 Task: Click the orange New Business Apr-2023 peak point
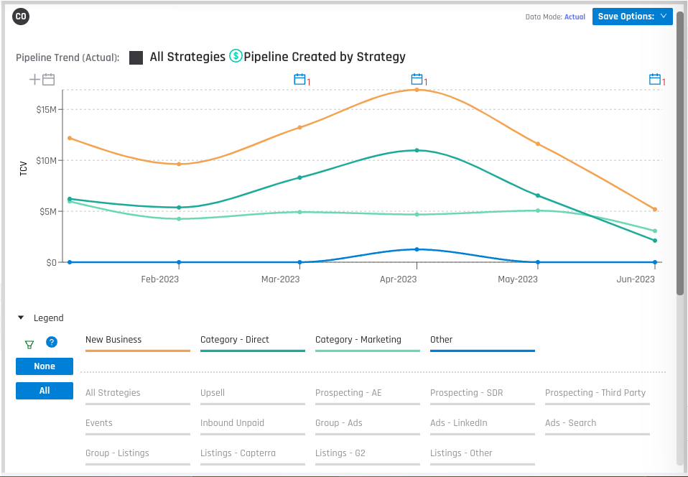(x=417, y=90)
